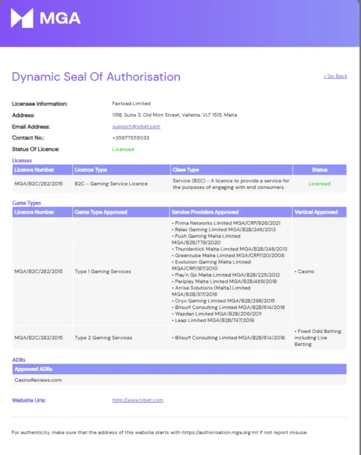The height and width of the screenshot is (455, 361).
Task: Click the MGA logo icon
Action: point(22,18)
